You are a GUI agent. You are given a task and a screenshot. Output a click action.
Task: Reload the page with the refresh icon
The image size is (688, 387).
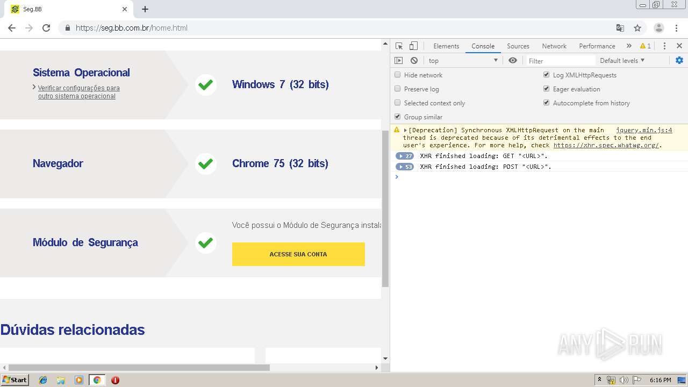click(46, 28)
